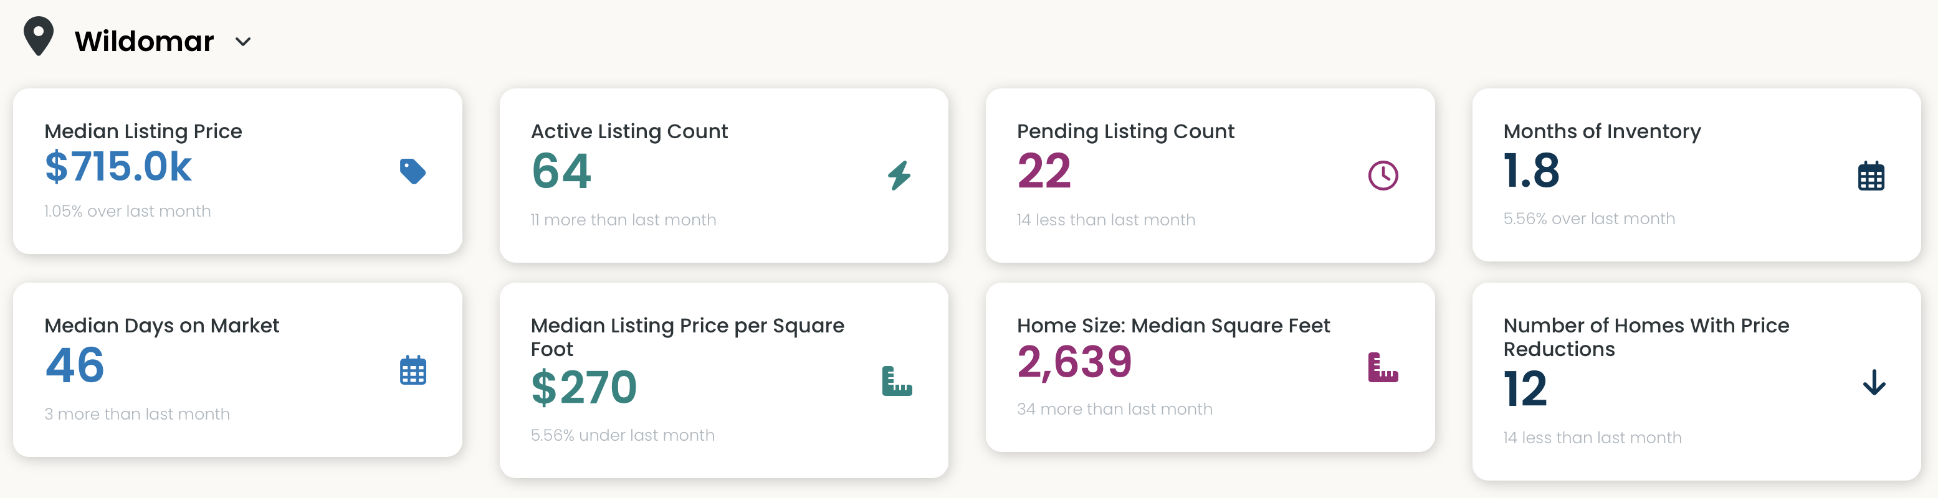Image resolution: width=1938 pixels, height=498 pixels.
Task: Click the price tag icon
Action: (x=413, y=171)
